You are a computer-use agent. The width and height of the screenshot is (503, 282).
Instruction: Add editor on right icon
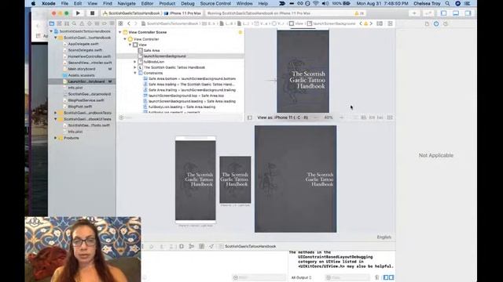click(390, 23)
